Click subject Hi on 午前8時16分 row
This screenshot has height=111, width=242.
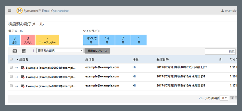coord(134,85)
